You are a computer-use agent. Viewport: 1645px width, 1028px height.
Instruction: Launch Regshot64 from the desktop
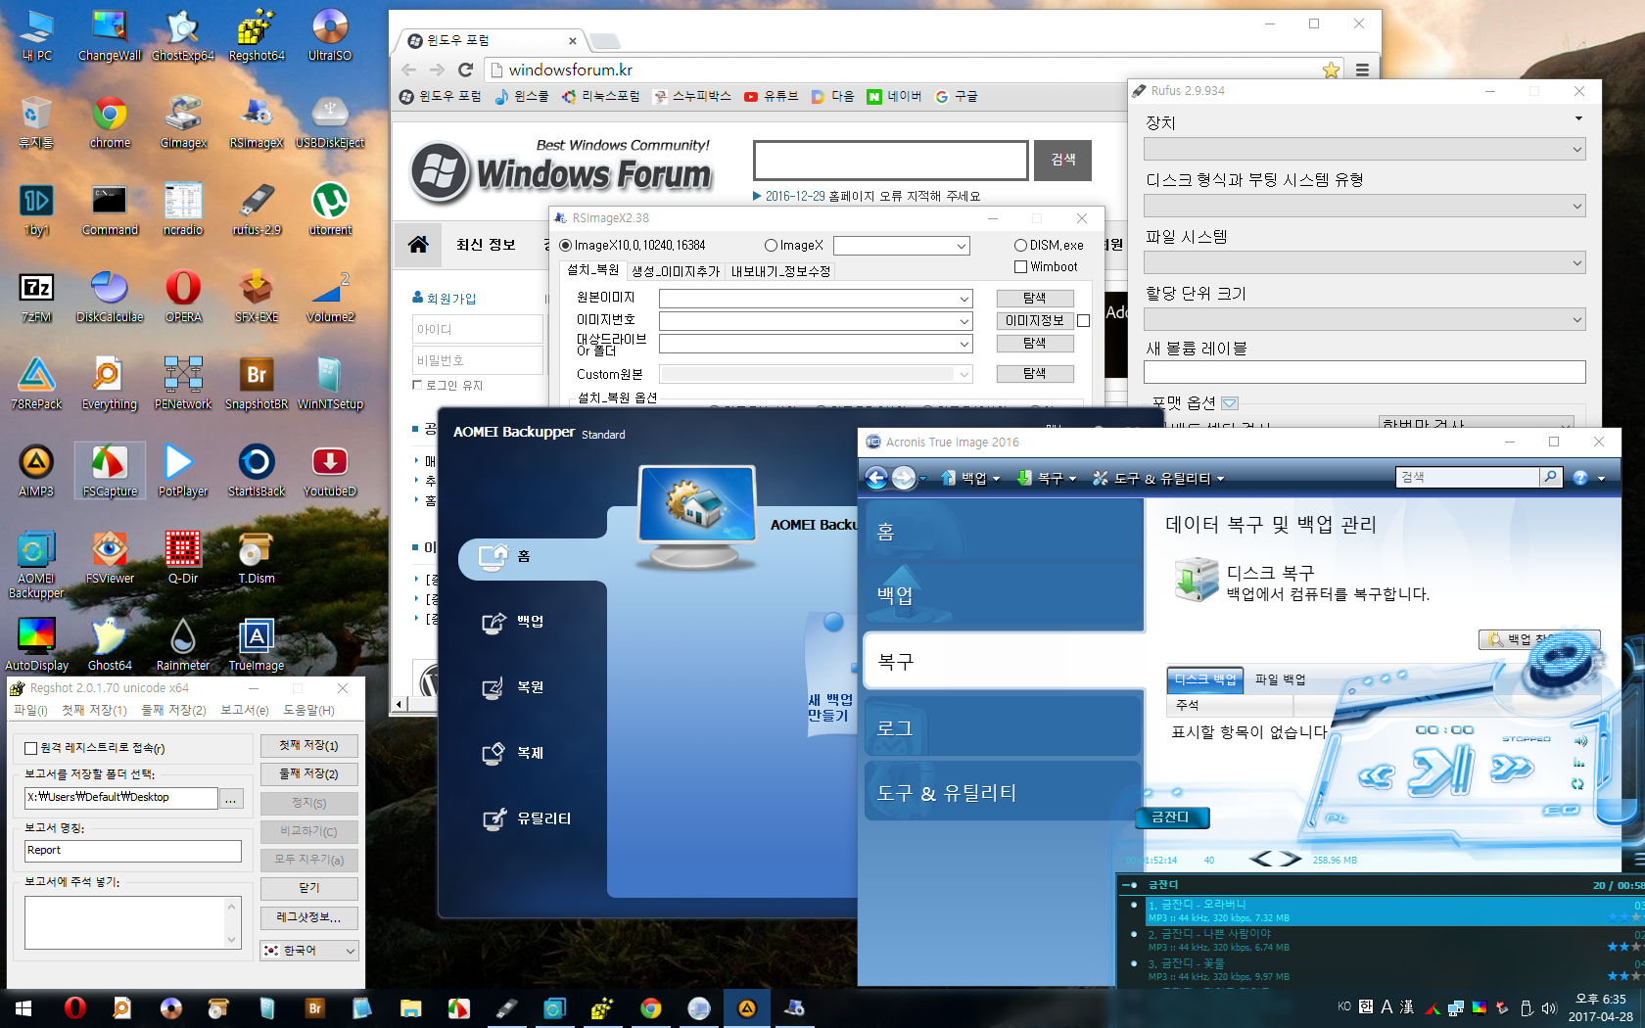(257, 36)
